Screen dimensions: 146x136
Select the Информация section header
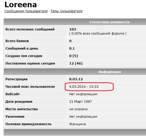pos(110,72)
